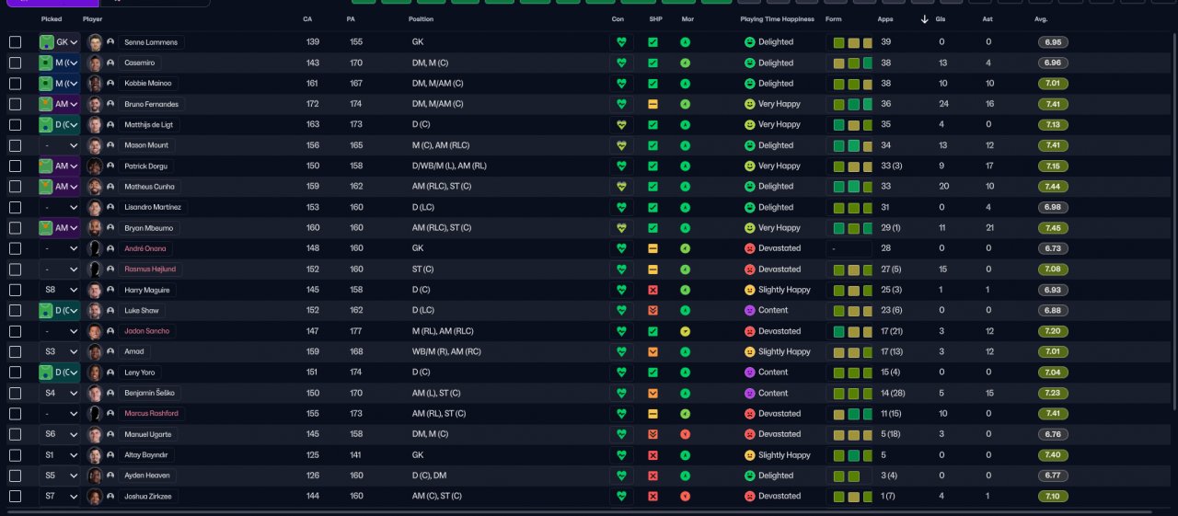This screenshot has width=1178, height=516.
Task: Click Amad's slightly happy face icon
Action: (x=750, y=351)
